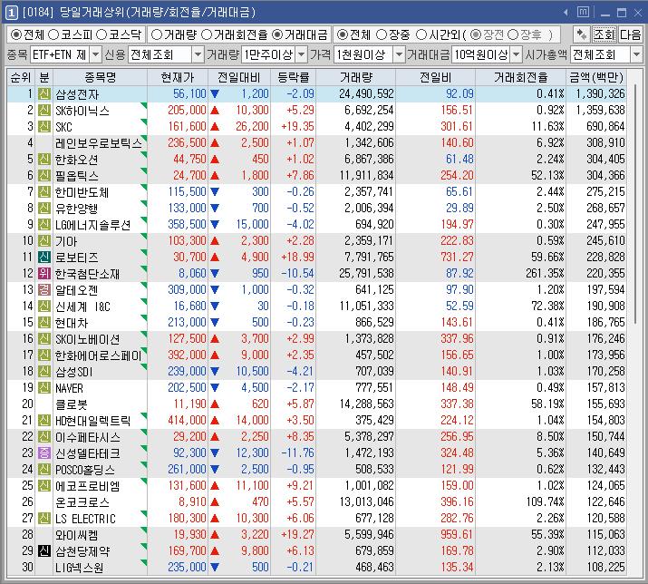Click 205,000 price of SK하이닉스
Screen dimensions: 648x584
tap(187, 110)
